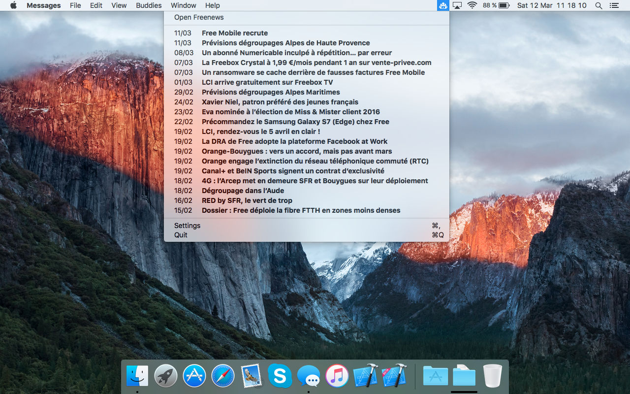This screenshot has height=394, width=630.
Task: Open the Messages app in Dock
Action: (309, 376)
